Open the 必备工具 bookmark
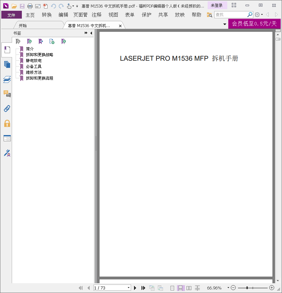Image resolution: width=282 pixels, height=293 pixels. 34,67
